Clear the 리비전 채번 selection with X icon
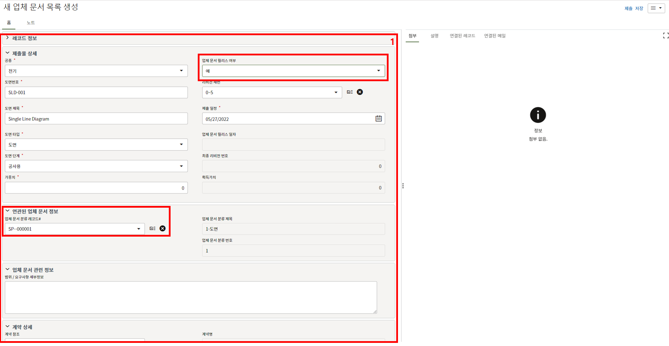 [360, 92]
